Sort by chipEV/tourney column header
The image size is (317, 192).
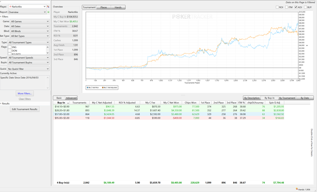tap(255, 103)
